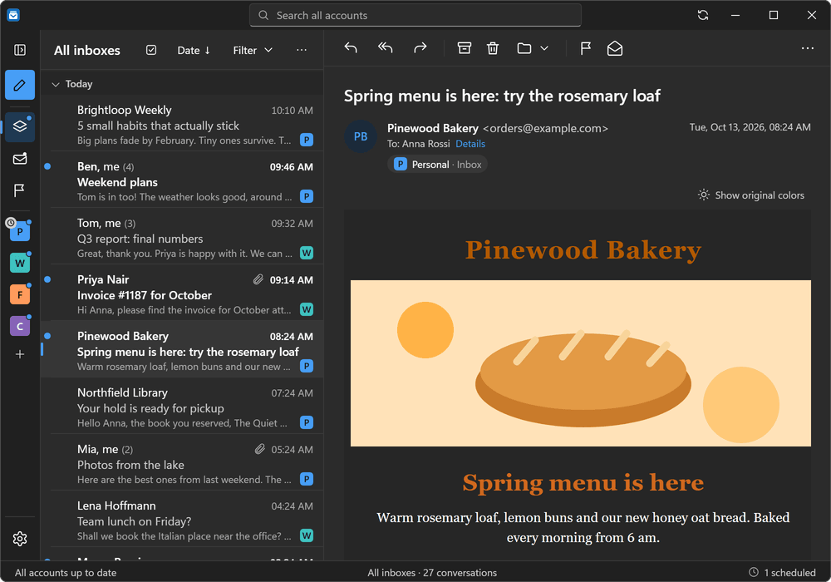Show unread mail envelope icon
The width and height of the screenshot is (831, 582).
pos(20,159)
